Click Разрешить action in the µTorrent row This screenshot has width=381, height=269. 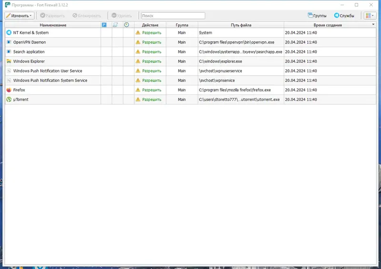(x=151, y=100)
